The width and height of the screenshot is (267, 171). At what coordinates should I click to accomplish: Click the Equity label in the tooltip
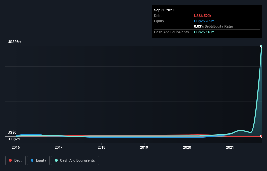[x=159, y=21]
